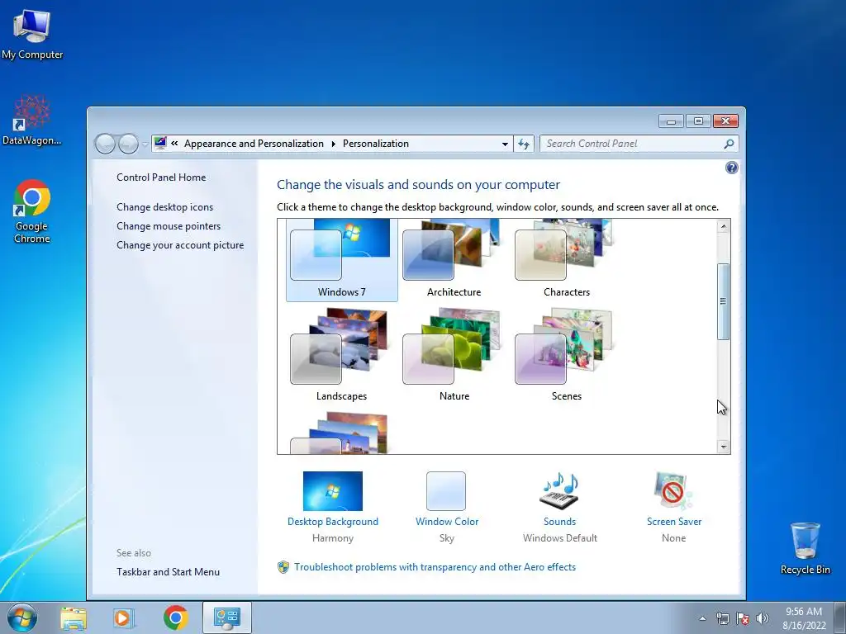
Task: Open Troubleshoot transparency and Aero effects link
Action: click(435, 567)
